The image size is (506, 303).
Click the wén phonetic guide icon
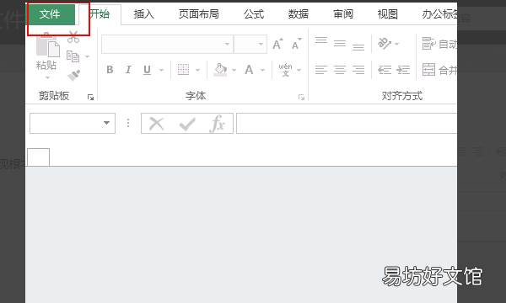coord(285,70)
